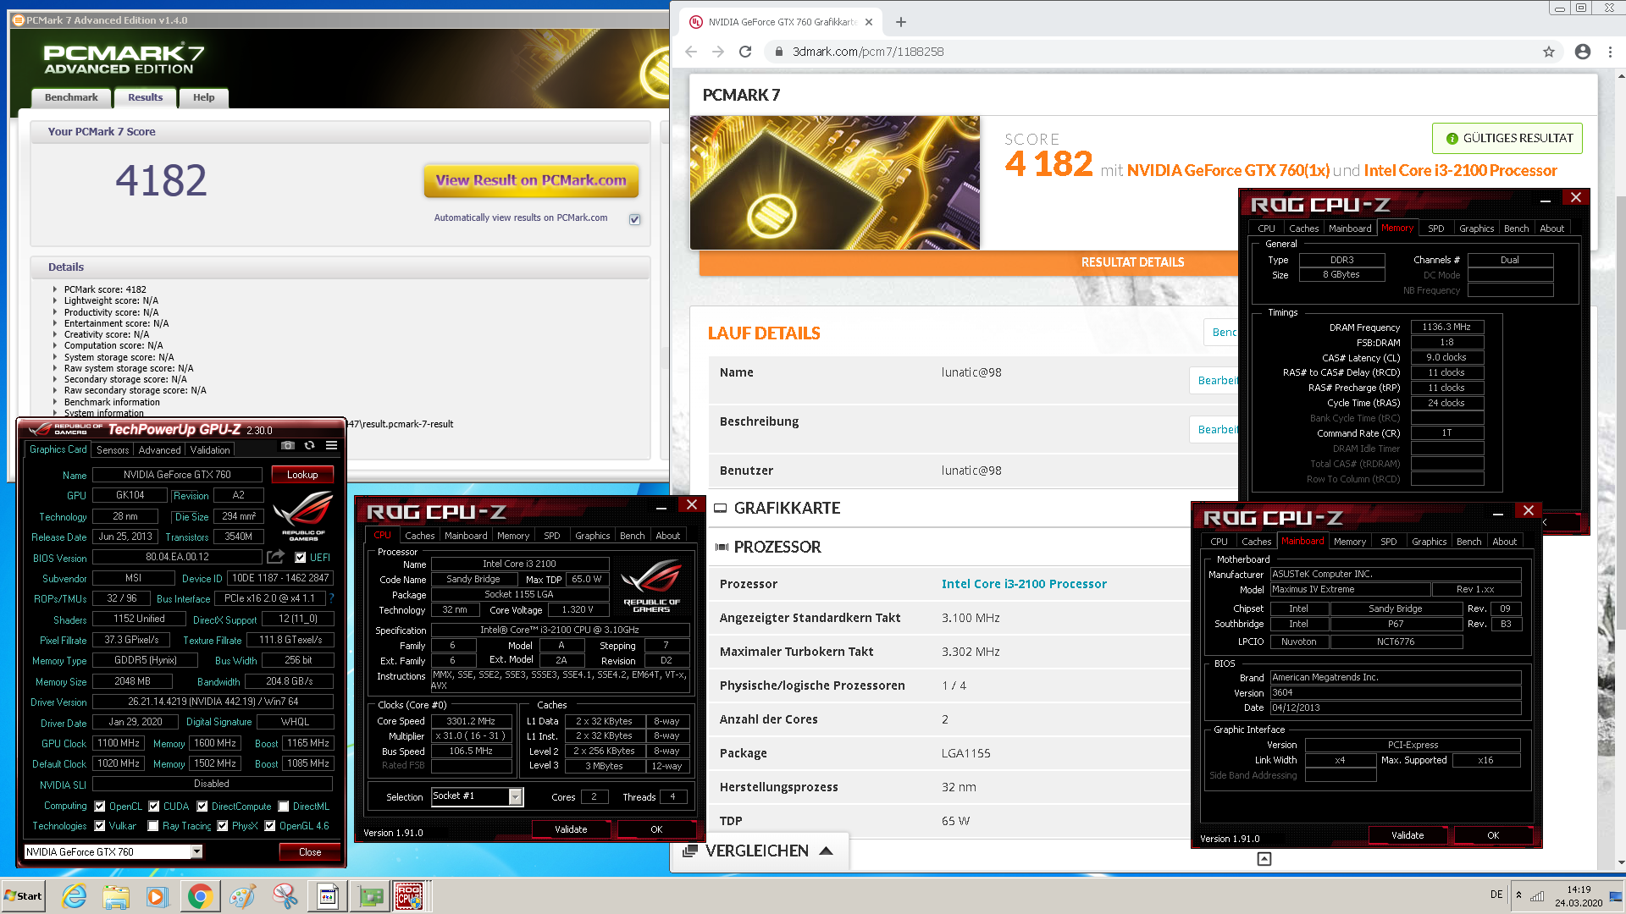The width and height of the screenshot is (1626, 914).
Task: Toggle DirectML checkbox in GPU-Z
Action: point(284,807)
